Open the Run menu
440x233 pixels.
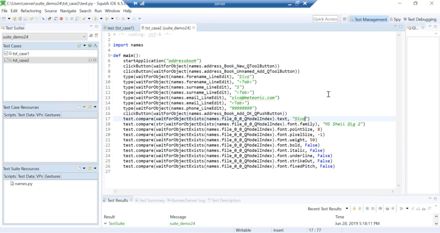(98, 11)
